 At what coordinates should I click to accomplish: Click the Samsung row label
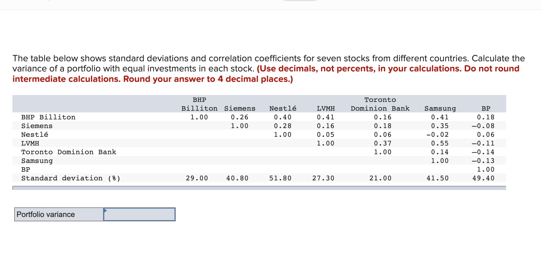click(37, 161)
